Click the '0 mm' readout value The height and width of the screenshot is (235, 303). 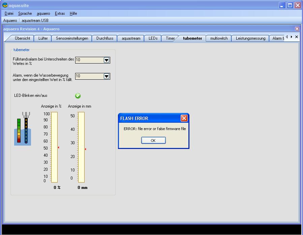click(x=83, y=187)
